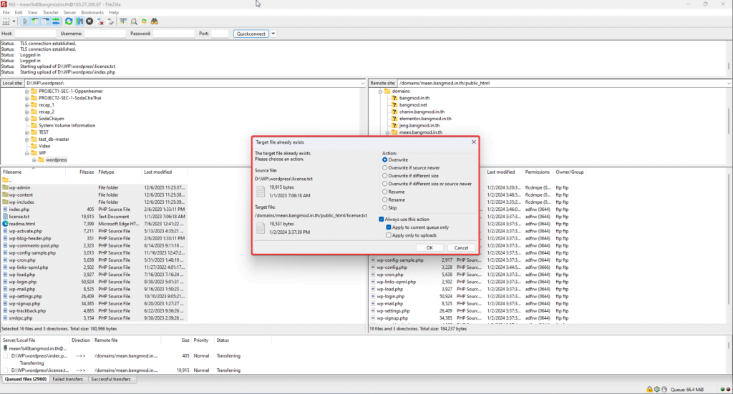The height and width of the screenshot is (394, 733).
Task: Open file search via binoculars icon
Action: click(x=154, y=21)
